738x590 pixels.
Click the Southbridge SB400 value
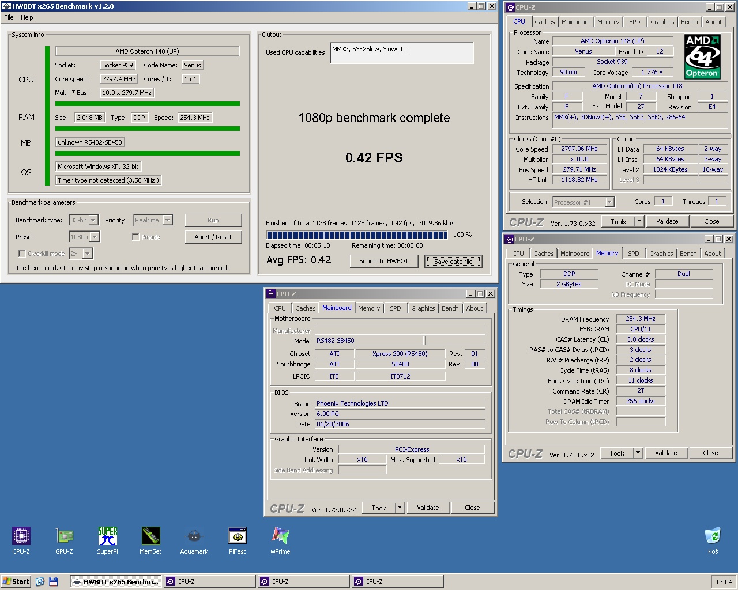click(x=400, y=364)
